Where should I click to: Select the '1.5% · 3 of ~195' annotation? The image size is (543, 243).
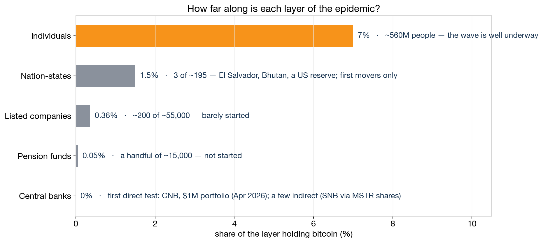pyautogui.click(x=269, y=76)
